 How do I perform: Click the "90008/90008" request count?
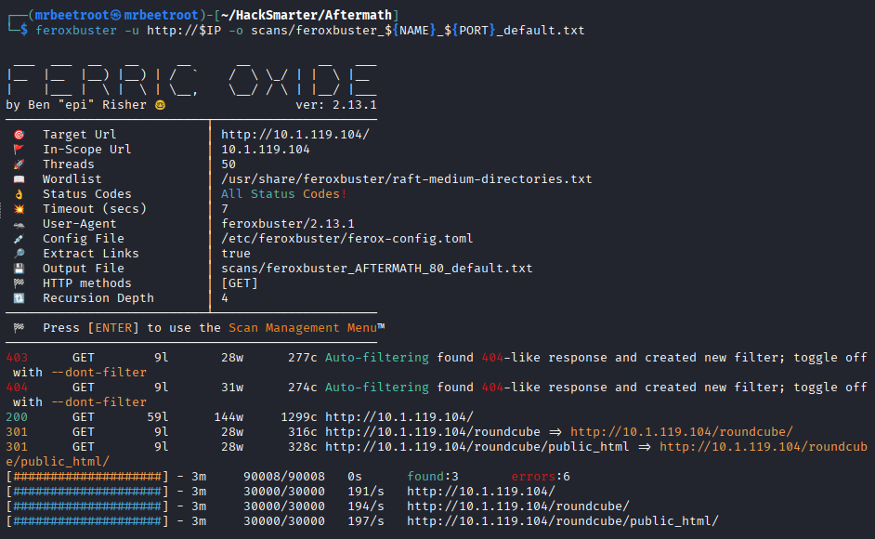pyautogui.click(x=284, y=477)
